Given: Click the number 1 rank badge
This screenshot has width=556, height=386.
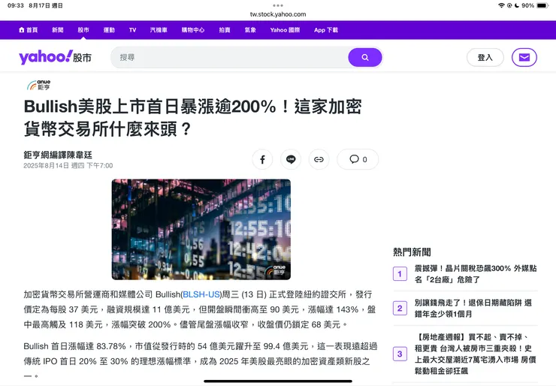Looking at the screenshot, I should (x=400, y=273).
